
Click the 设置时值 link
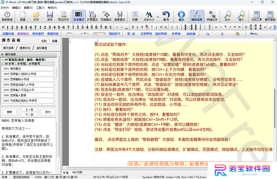pos(8,34)
